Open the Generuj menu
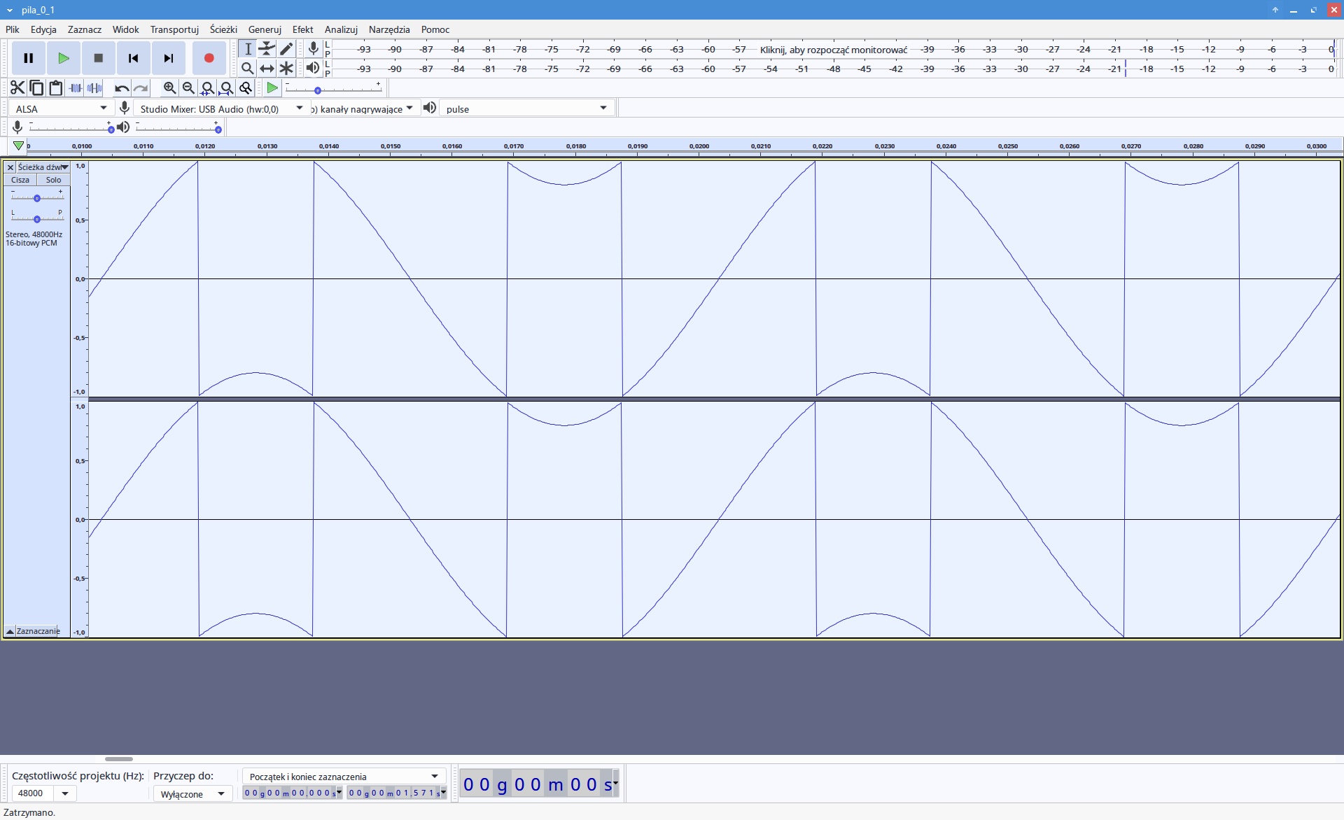Image resolution: width=1344 pixels, height=820 pixels. click(264, 29)
